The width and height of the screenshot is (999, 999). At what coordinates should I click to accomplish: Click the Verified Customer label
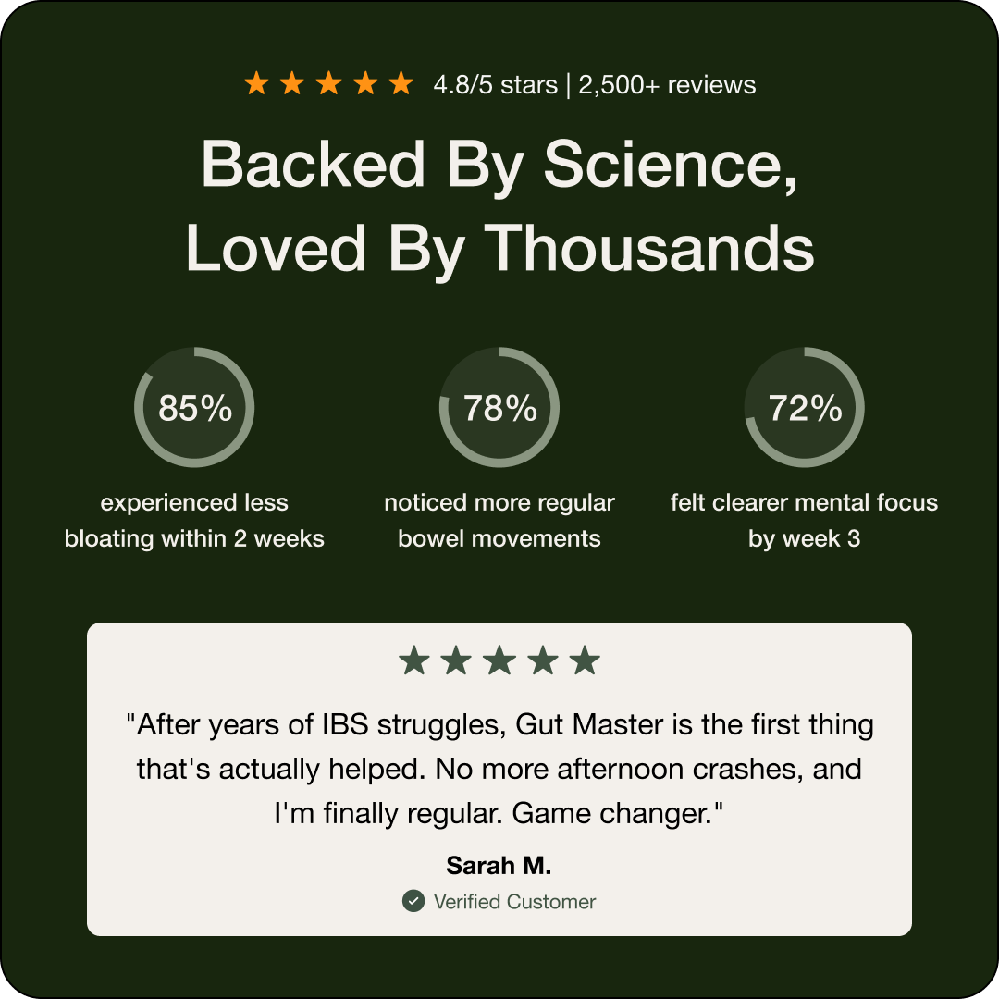[514, 902]
